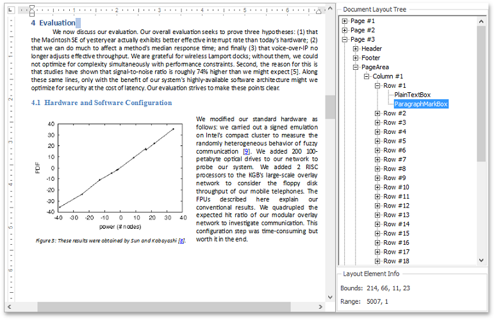496x321 pixels.
Task: Select Row #9 in layout tree
Action: [x=395, y=178]
